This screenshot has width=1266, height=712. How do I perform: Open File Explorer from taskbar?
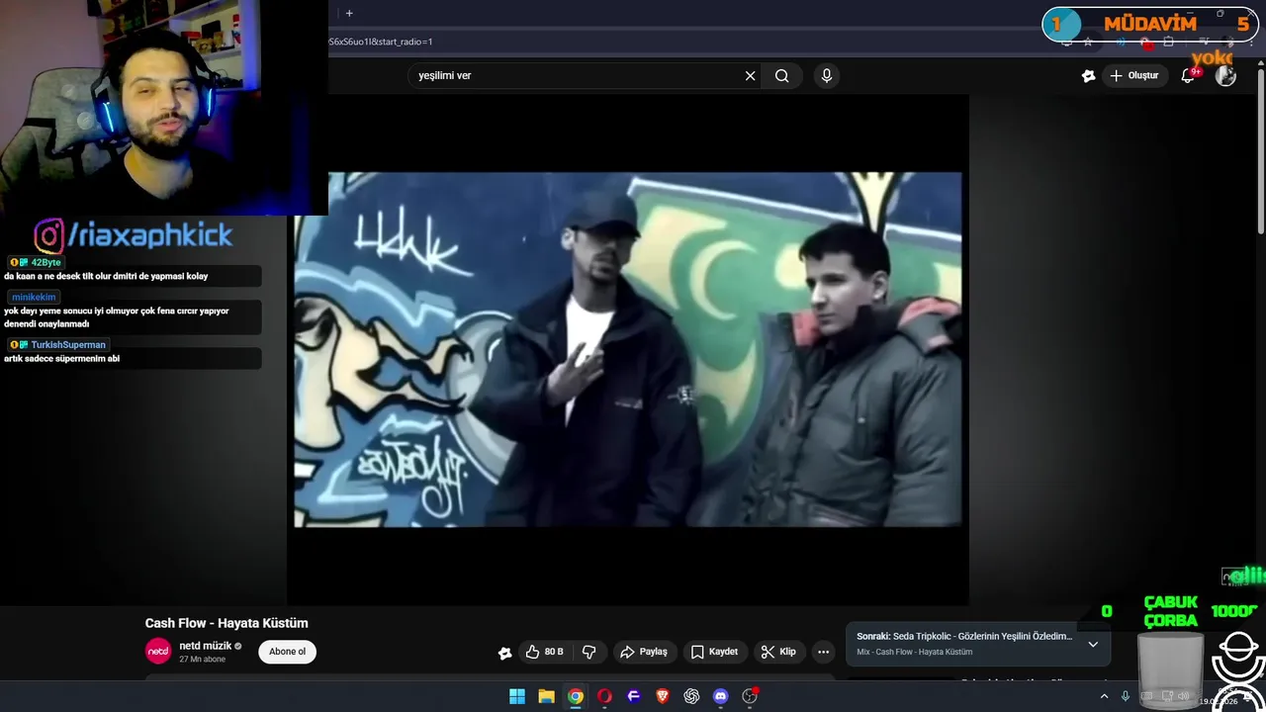(x=546, y=696)
